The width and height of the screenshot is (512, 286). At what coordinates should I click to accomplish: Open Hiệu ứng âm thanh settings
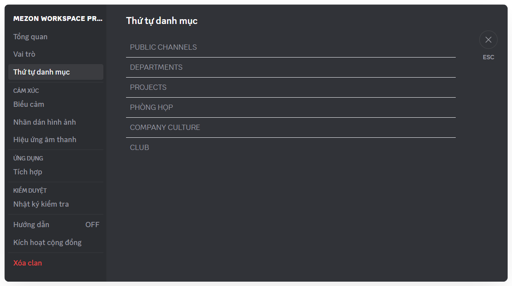coord(45,140)
